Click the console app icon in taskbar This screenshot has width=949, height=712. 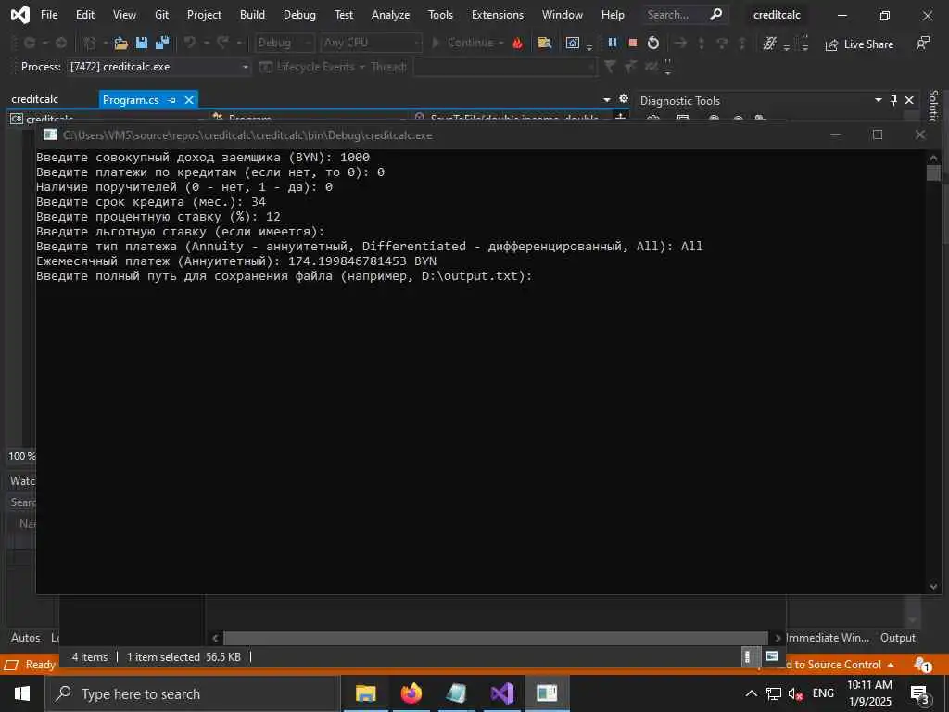(547, 693)
